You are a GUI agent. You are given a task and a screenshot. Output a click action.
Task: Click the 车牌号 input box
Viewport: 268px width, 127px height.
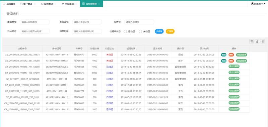pos(139,22)
